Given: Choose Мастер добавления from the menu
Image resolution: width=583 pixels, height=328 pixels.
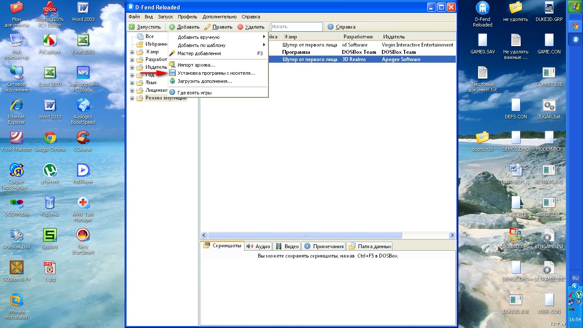Looking at the screenshot, I should point(218,53).
